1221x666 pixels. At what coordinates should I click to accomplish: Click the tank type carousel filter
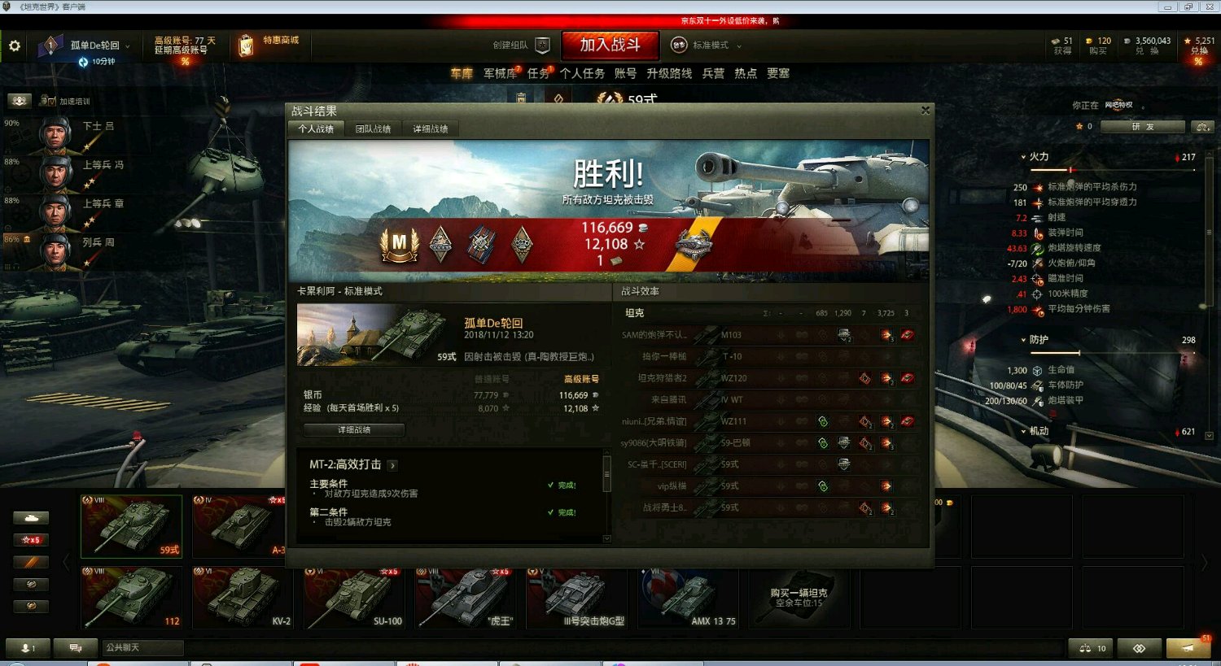(31, 518)
